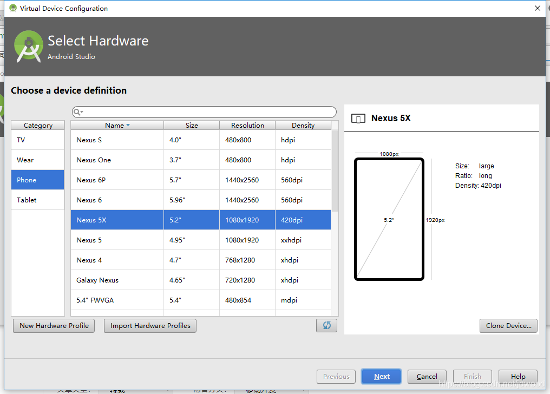Image resolution: width=550 pixels, height=394 pixels.
Task: Click the Help button
Action: [518, 377]
